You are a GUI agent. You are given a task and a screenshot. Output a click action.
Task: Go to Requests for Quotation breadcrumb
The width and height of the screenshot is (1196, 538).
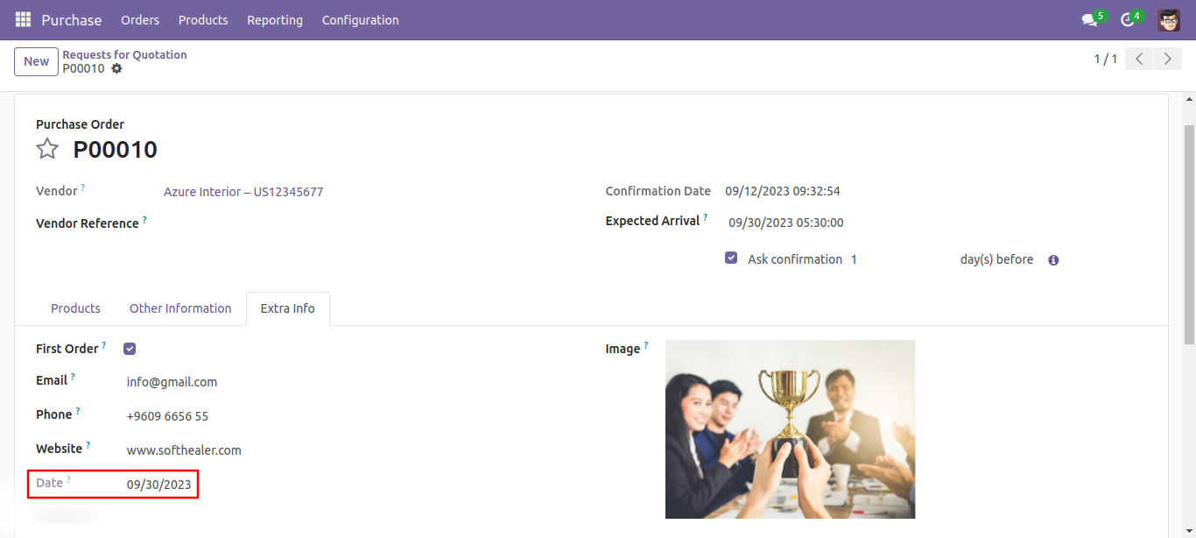(x=124, y=54)
